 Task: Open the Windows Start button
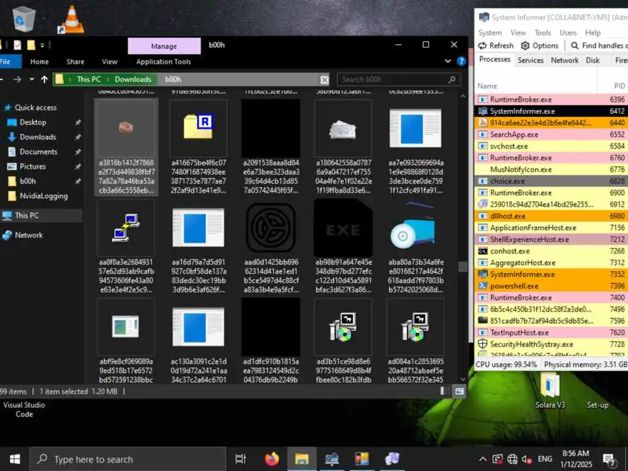15,459
